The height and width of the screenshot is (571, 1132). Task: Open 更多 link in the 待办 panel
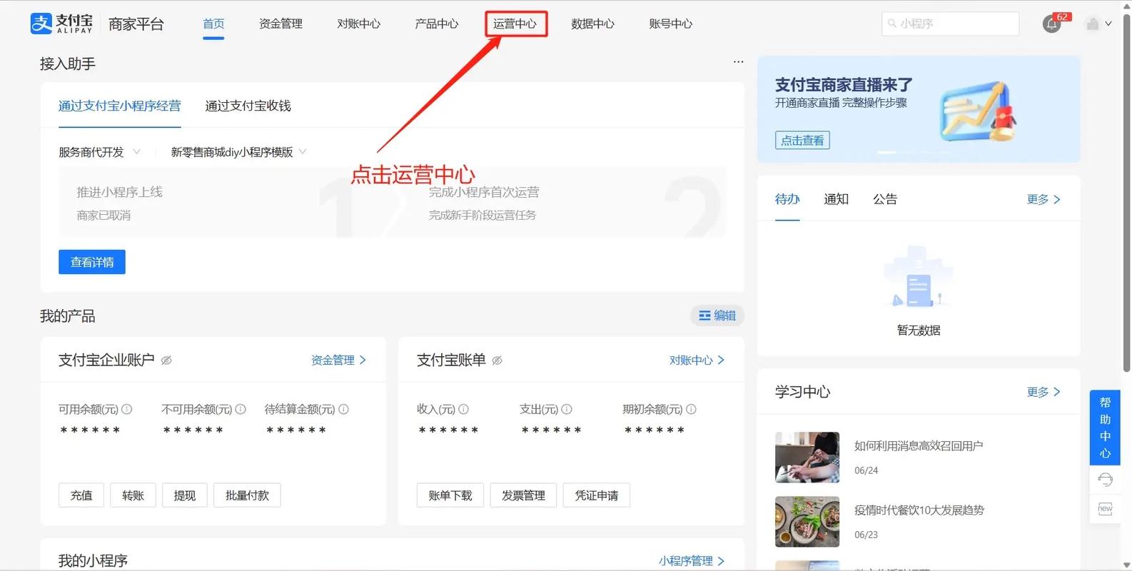[1043, 199]
